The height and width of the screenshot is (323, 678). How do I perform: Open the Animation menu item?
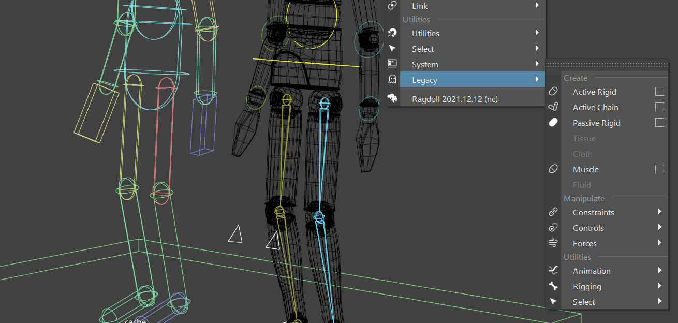[x=592, y=271]
